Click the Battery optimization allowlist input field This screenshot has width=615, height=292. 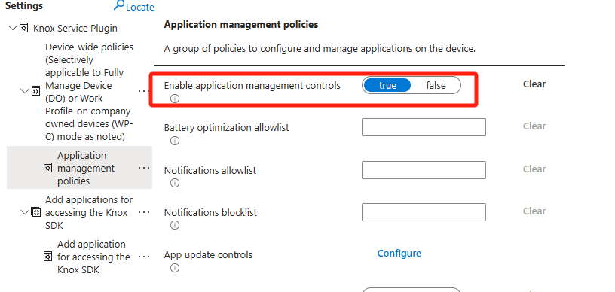point(424,127)
